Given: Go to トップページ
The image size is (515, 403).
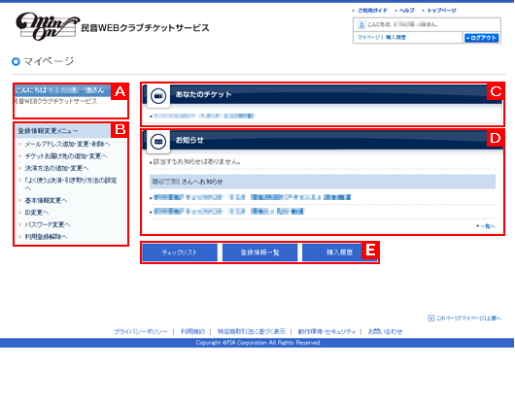Looking at the screenshot, I should (x=441, y=11).
